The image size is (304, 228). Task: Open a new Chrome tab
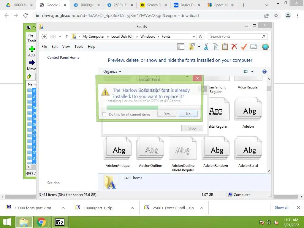(x=244, y=5)
